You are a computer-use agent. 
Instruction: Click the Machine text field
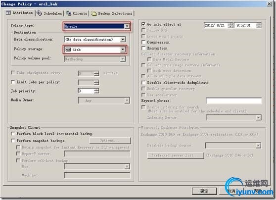tap(97, 175)
